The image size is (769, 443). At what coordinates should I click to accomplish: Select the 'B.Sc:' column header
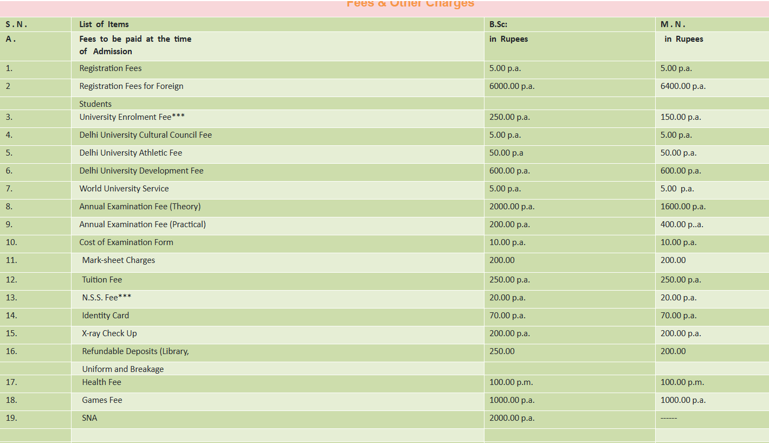click(x=498, y=24)
